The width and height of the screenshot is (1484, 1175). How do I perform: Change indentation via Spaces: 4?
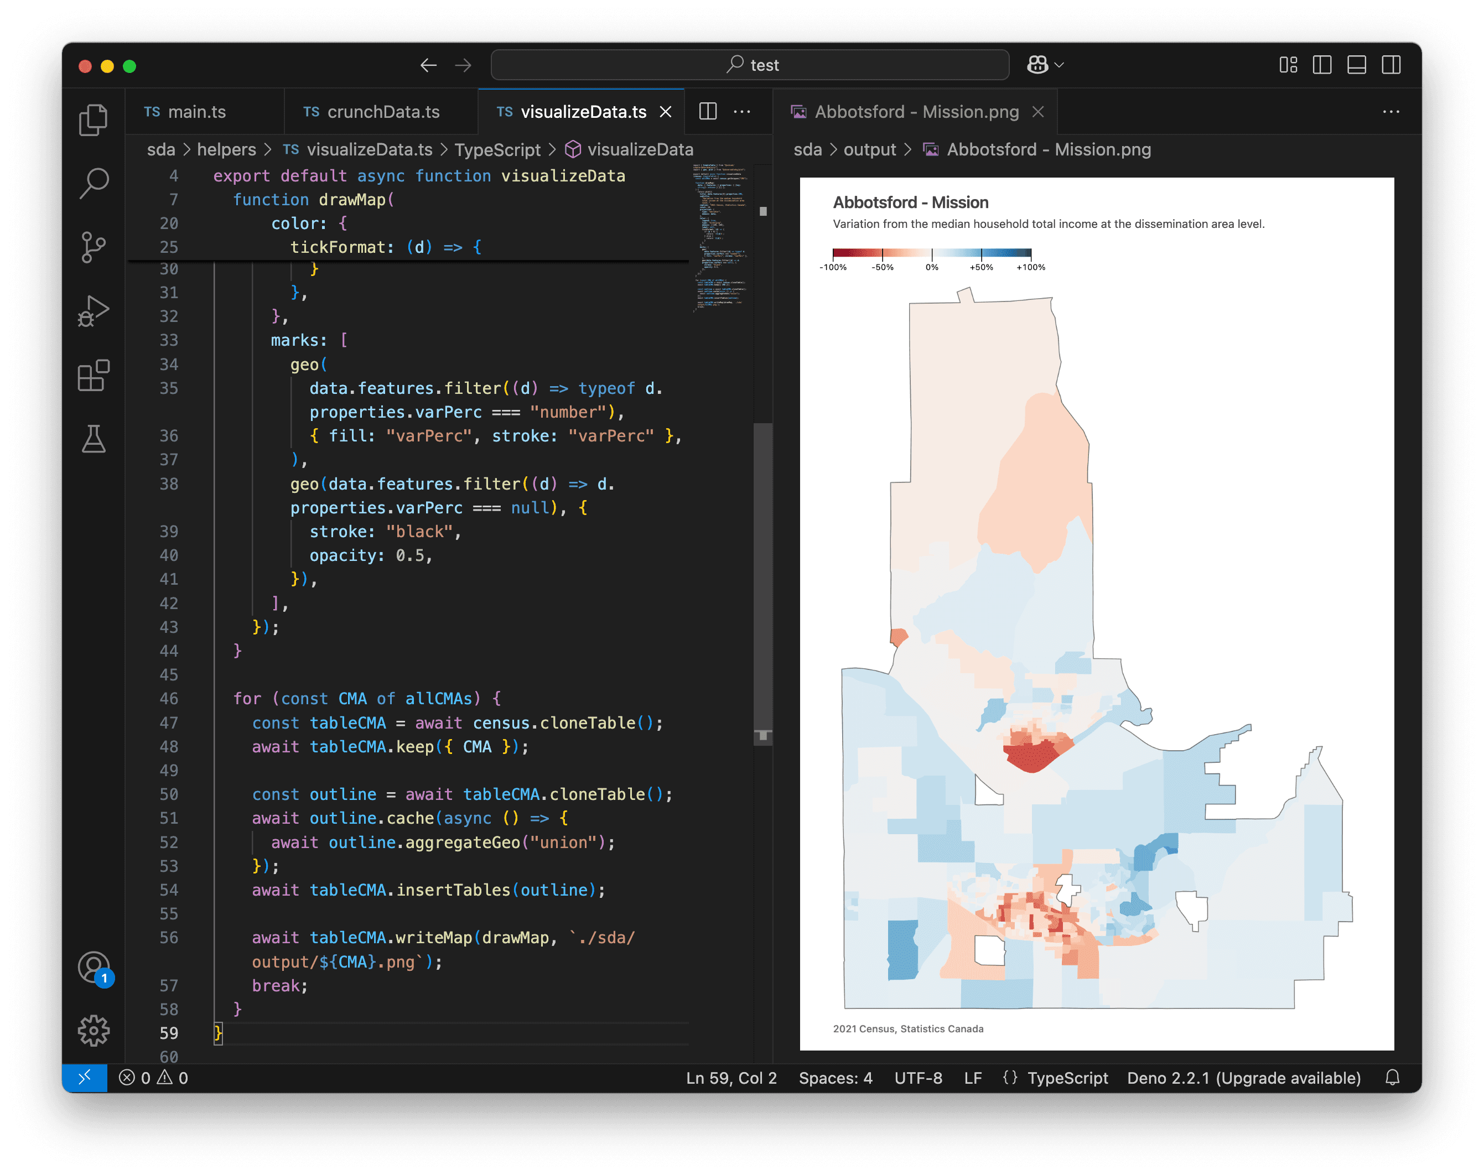click(x=835, y=1077)
